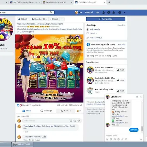Like kon.club hỗ trợ 24/24 page

(x=121, y=91)
